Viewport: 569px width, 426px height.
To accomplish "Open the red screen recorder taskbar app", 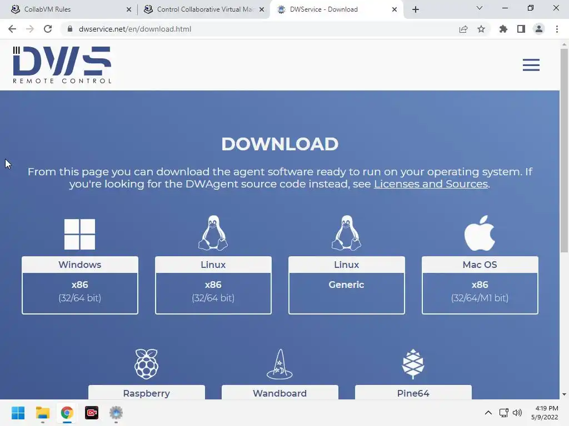I will (92, 413).
